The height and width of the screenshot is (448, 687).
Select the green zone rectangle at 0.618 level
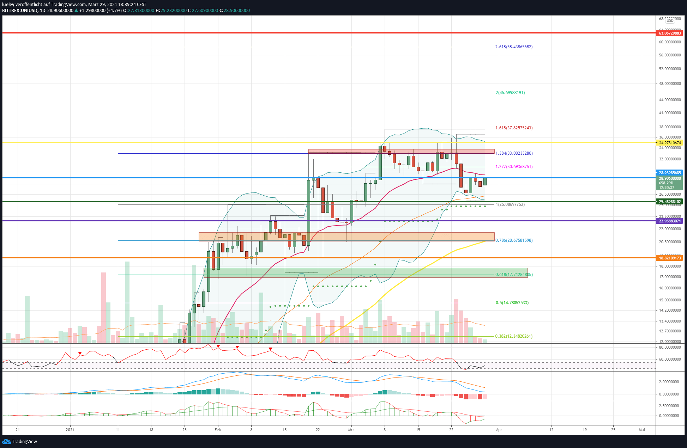(x=366, y=273)
